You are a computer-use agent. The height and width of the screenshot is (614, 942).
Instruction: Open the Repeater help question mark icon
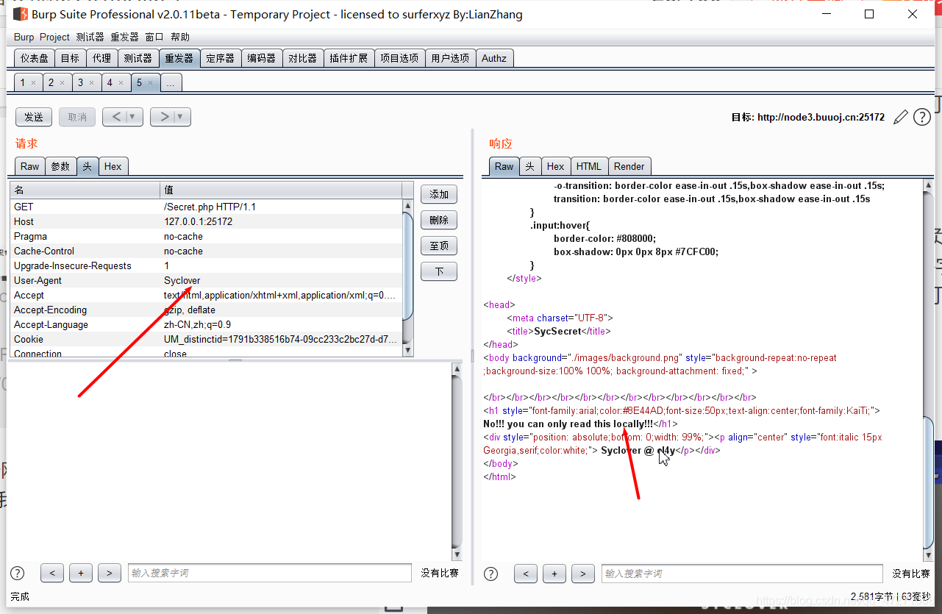[x=922, y=117]
